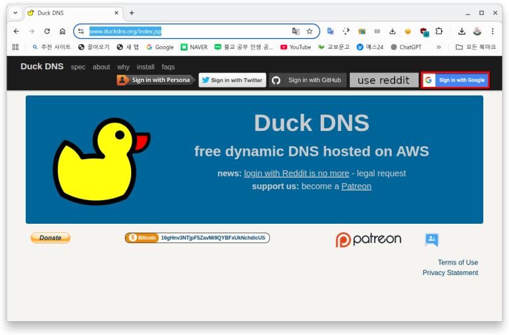This screenshot has height=335, width=509.
Task: Click translate page icon in address bar
Action: click(x=296, y=31)
